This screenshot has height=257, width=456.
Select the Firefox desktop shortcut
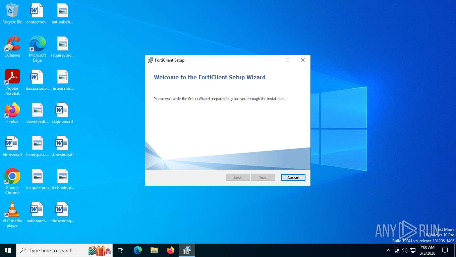click(x=12, y=113)
